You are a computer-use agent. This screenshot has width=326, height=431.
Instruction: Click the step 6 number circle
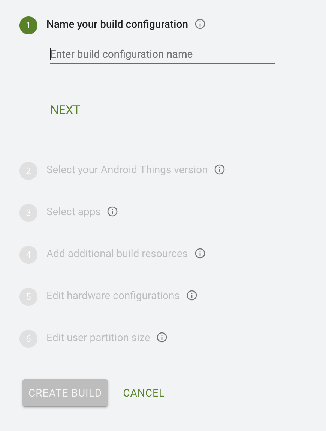[x=28, y=339]
